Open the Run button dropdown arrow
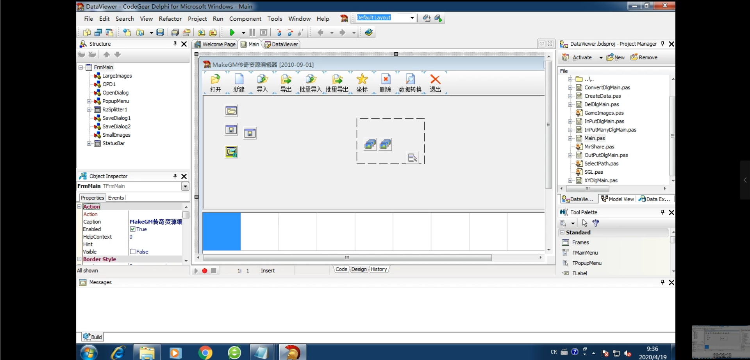 pyautogui.click(x=243, y=33)
